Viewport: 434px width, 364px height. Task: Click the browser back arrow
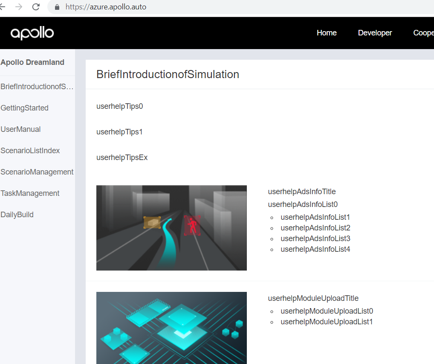2,7
